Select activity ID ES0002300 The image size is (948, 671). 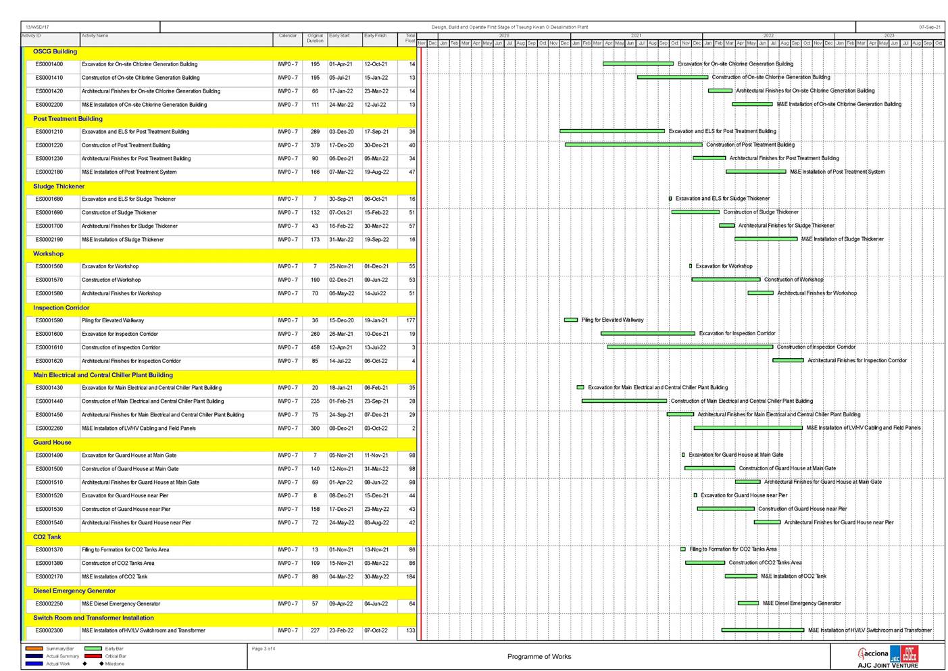(49, 630)
